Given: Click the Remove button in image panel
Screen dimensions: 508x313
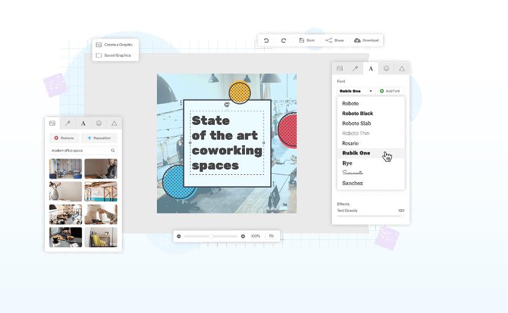Looking at the screenshot, I should pos(64,138).
